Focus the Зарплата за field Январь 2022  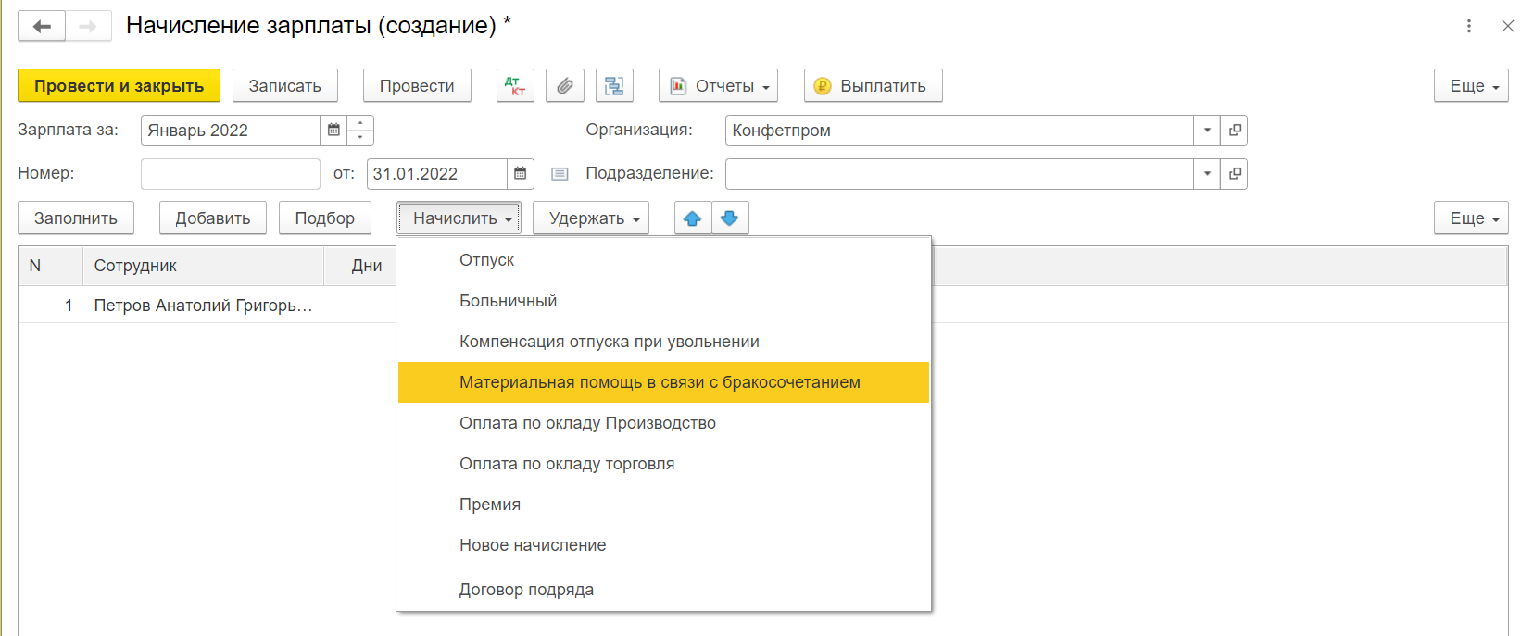231,131
